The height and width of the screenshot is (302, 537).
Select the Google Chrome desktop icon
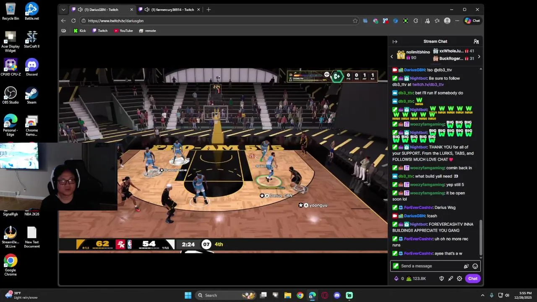[x=10, y=265]
